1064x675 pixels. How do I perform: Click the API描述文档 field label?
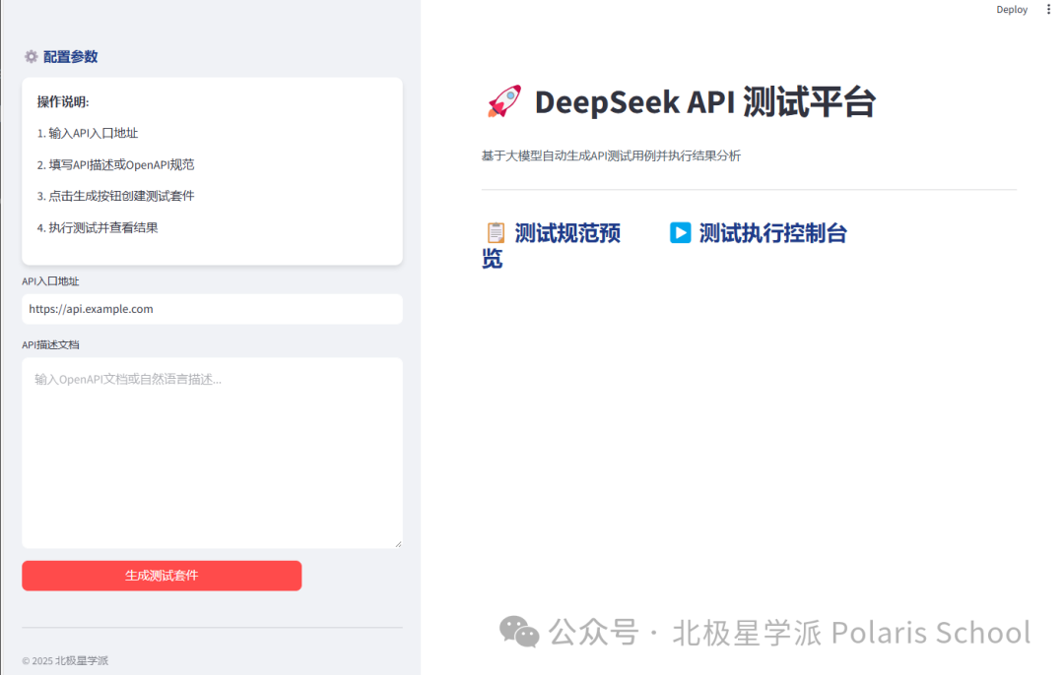tap(50, 345)
